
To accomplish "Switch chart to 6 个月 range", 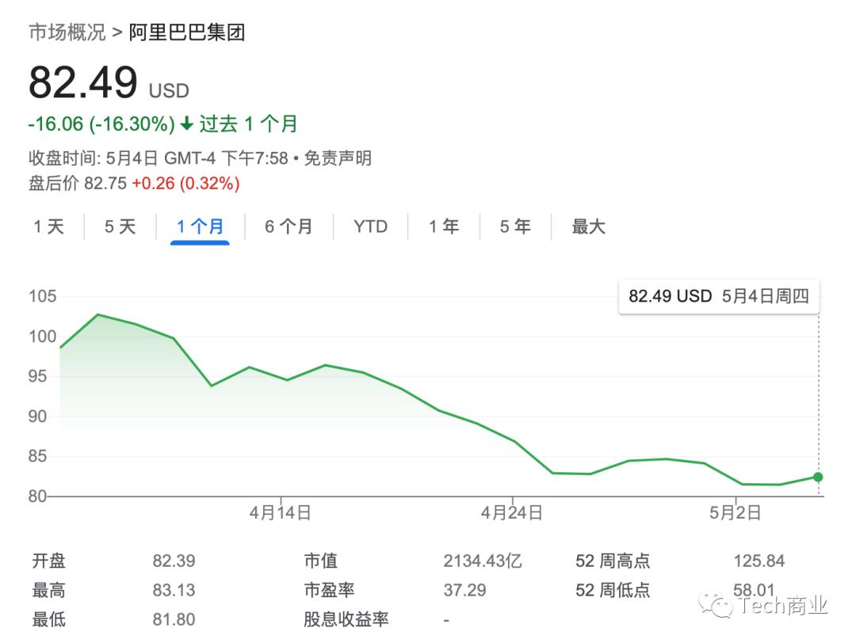I will [x=289, y=226].
